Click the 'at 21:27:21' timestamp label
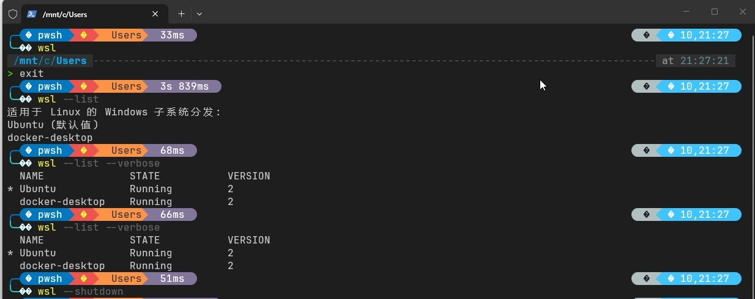This screenshot has width=755, height=299. click(696, 61)
